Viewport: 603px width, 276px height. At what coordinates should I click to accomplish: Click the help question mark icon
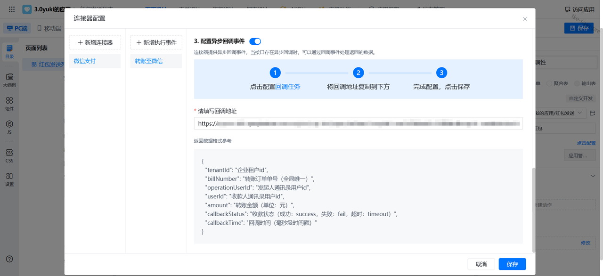point(9,259)
